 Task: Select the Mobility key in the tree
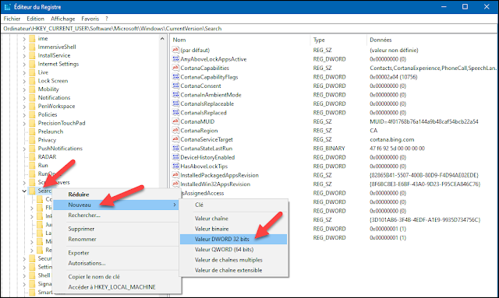point(48,89)
